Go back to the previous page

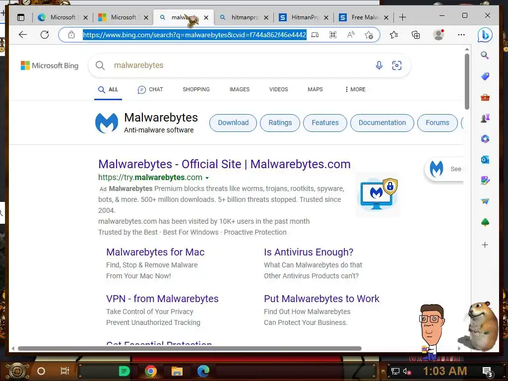[23, 35]
